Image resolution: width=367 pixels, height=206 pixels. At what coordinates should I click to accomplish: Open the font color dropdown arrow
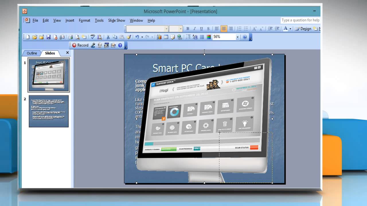[x=290, y=29]
